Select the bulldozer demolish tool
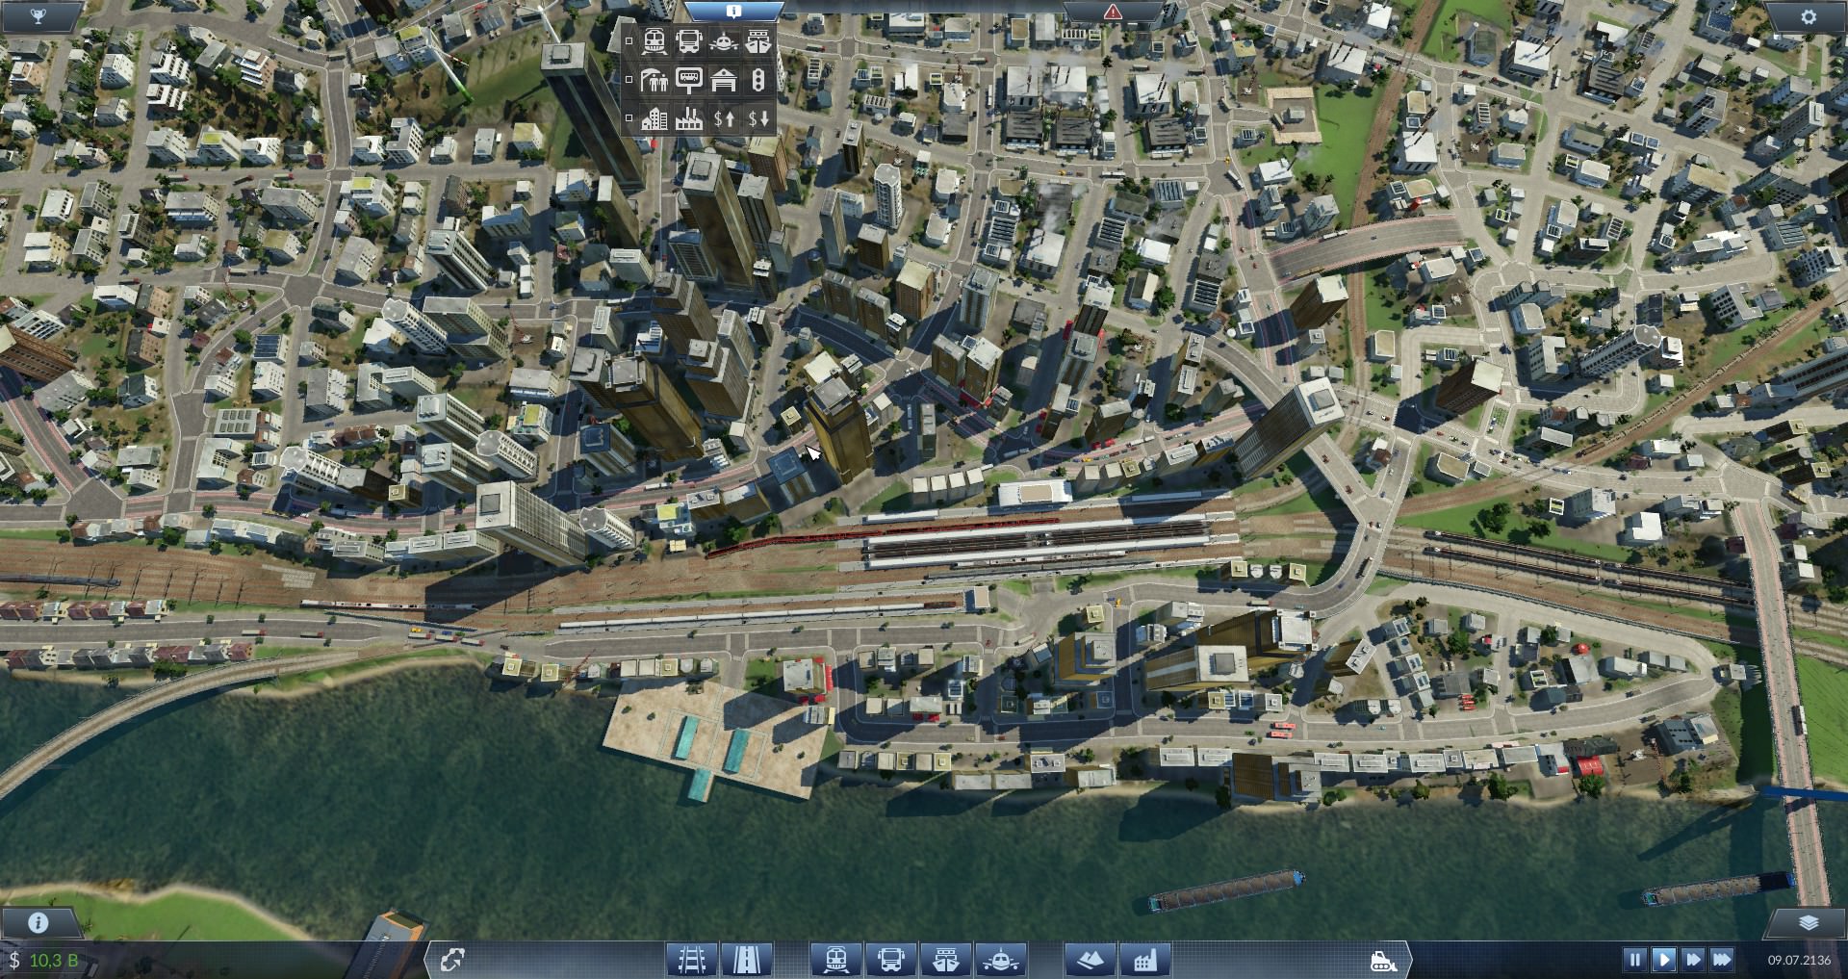This screenshot has width=1848, height=979. (1384, 960)
